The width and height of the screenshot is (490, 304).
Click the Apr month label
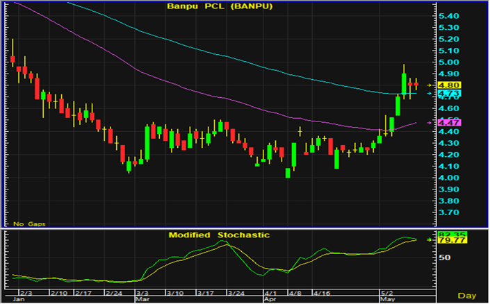tap(270, 299)
